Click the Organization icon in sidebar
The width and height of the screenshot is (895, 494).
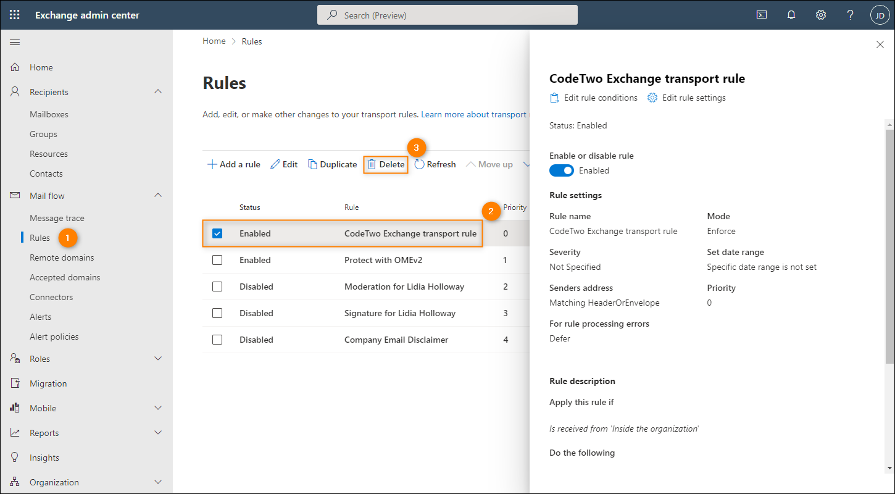coord(15,482)
